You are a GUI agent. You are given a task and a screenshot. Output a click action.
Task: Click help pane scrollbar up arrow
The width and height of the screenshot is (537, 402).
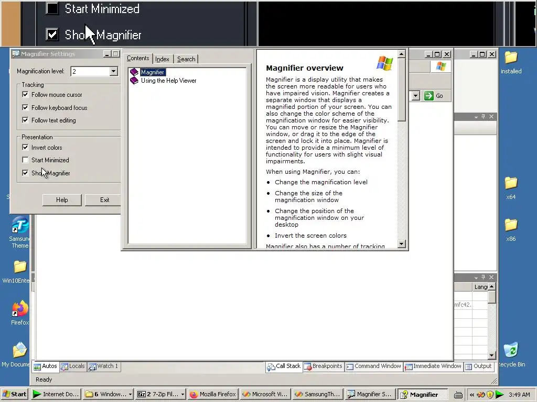coord(402,54)
